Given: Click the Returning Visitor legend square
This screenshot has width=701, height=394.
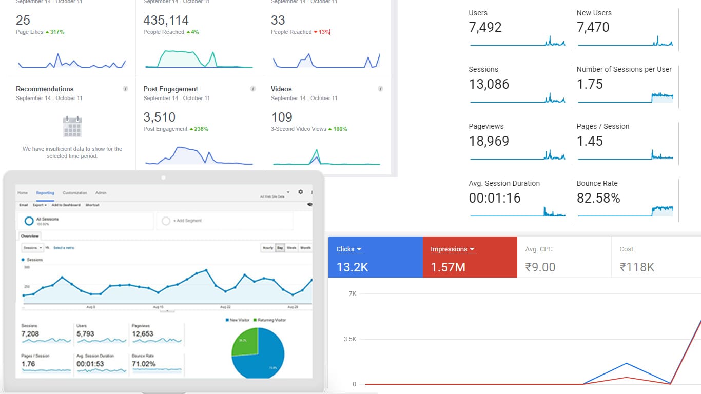Looking at the screenshot, I should point(256,320).
